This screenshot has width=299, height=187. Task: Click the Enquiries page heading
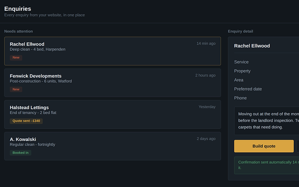(x=18, y=9)
